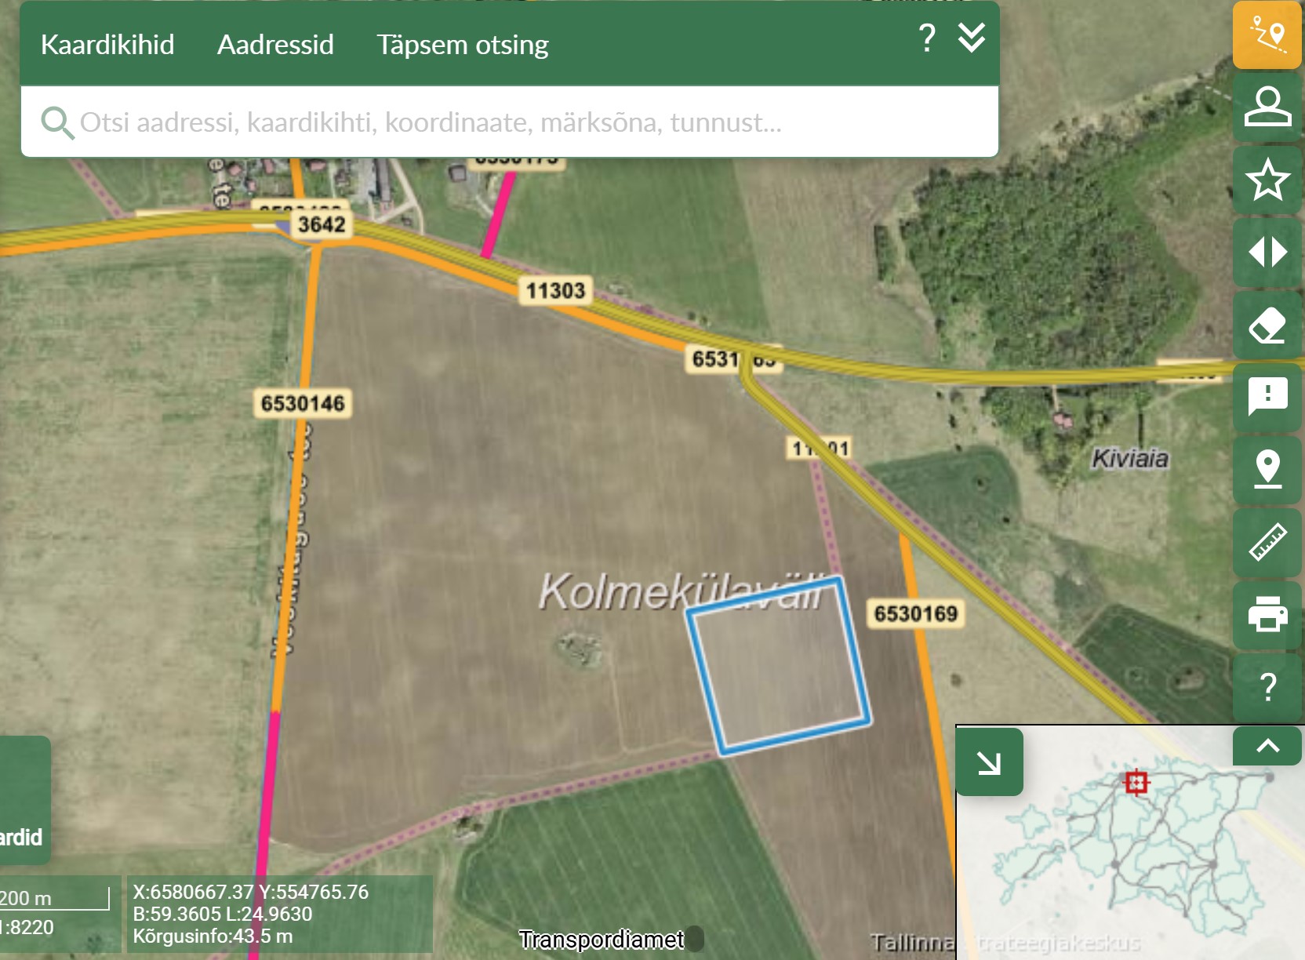1305x960 pixels.
Task: Open the feedback report icon
Action: pyautogui.click(x=1267, y=397)
